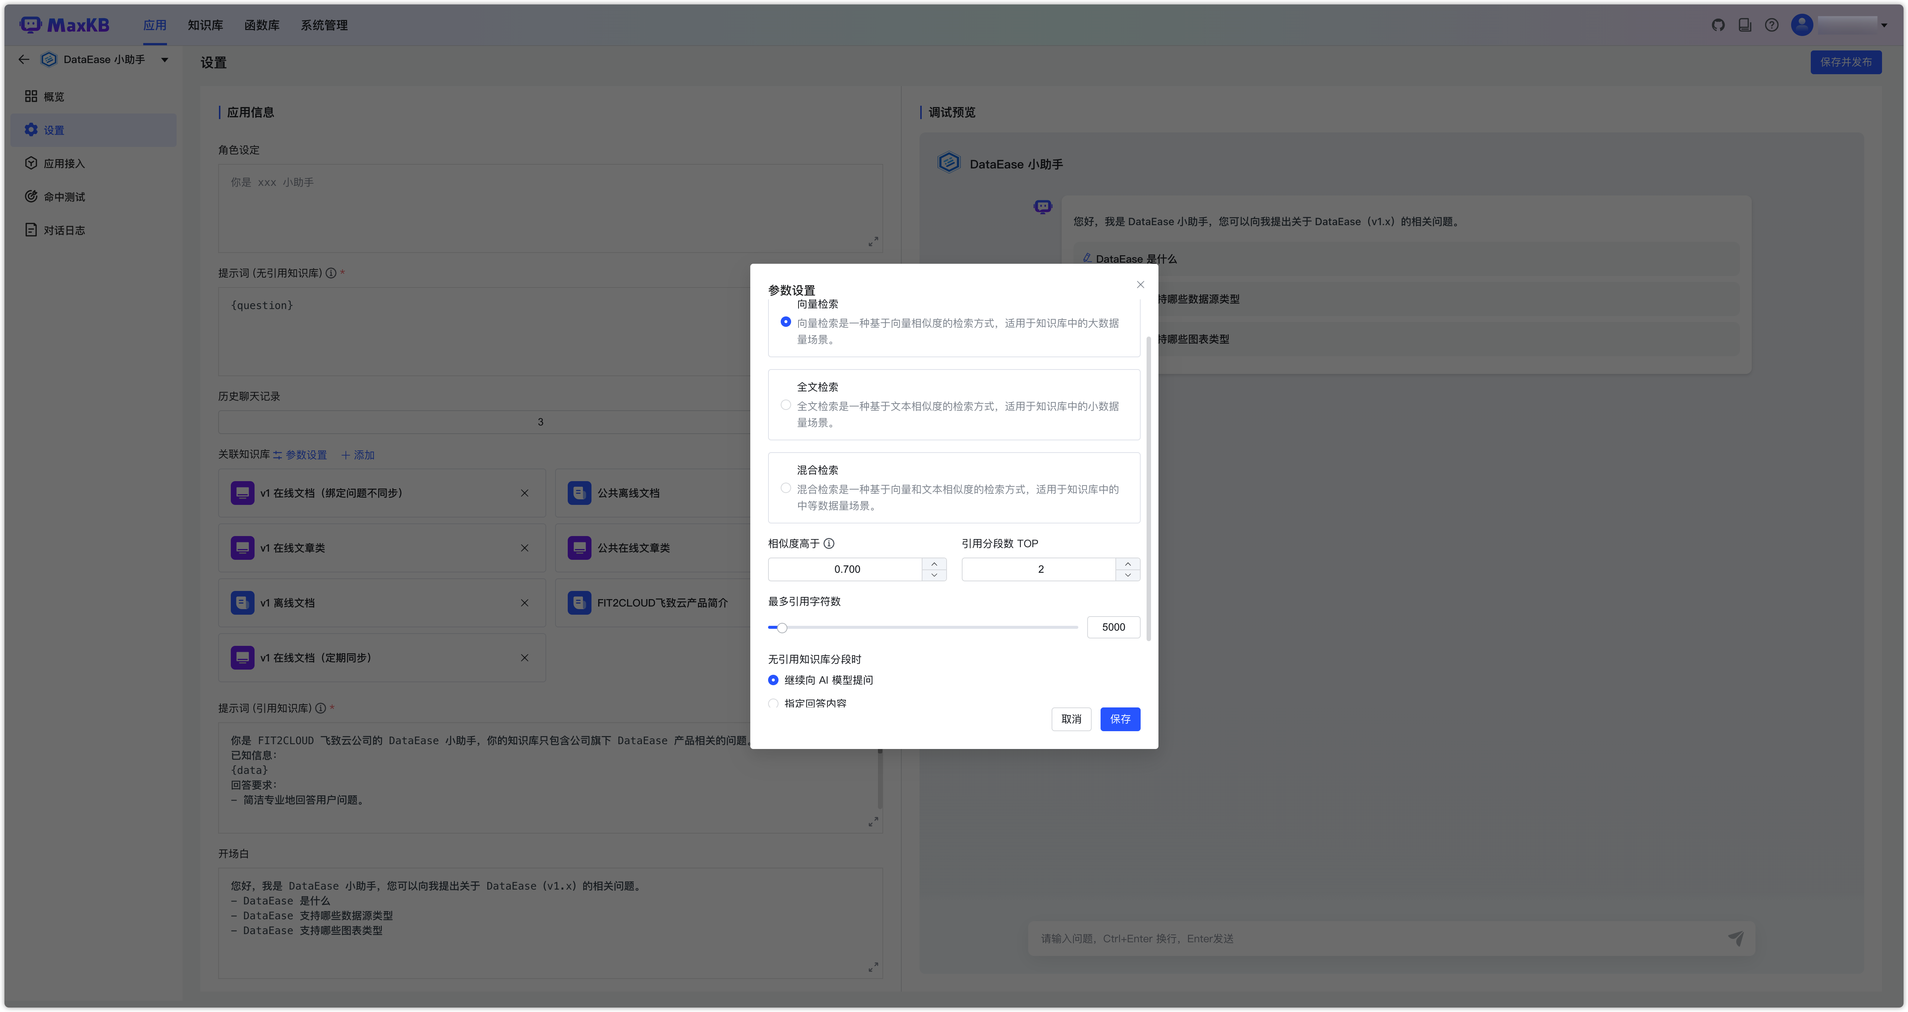Expand the DataEase 小助手 app dropdown
Image resolution: width=1908 pixels, height=1012 pixels.
[x=164, y=59]
